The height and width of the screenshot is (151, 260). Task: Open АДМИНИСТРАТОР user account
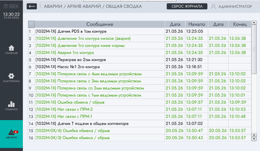click(x=235, y=7)
